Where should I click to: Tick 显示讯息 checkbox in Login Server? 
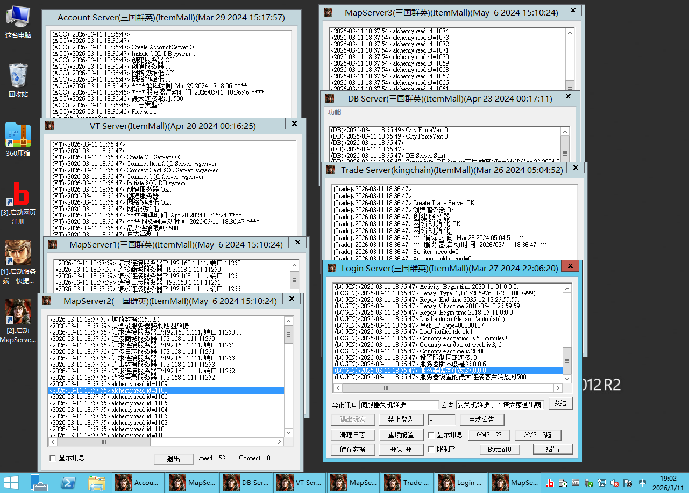tap(431, 435)
